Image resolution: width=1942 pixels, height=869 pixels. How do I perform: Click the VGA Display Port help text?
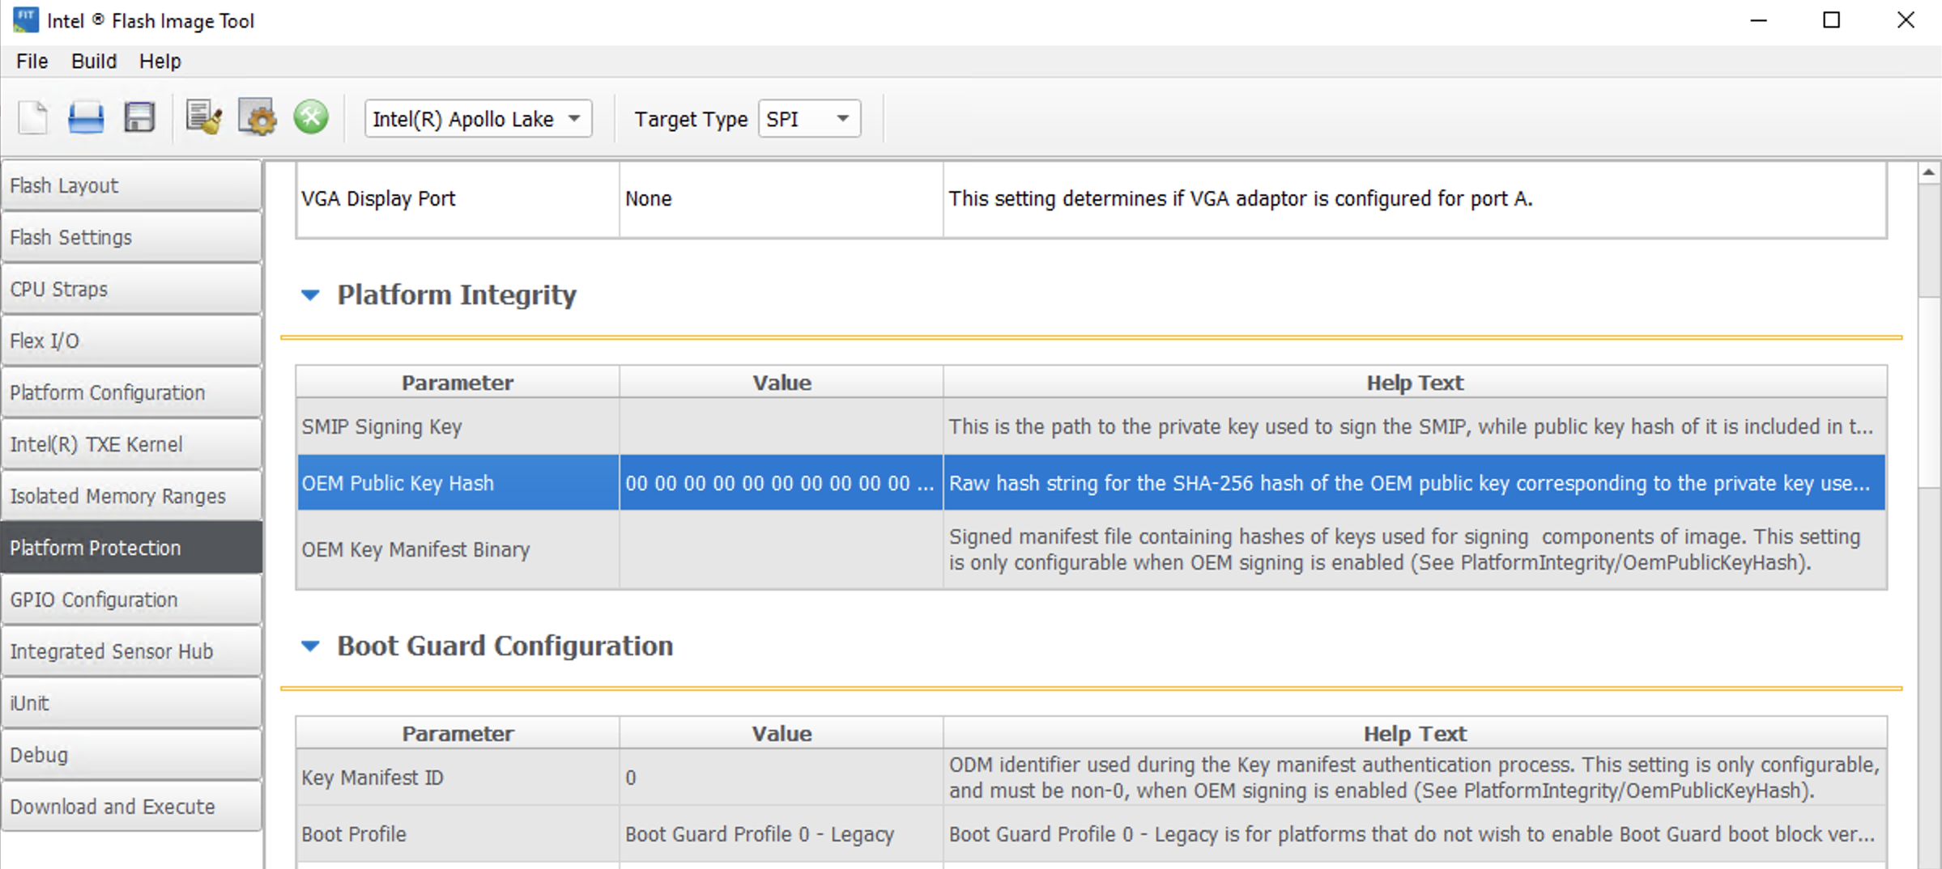(1415, 199)
